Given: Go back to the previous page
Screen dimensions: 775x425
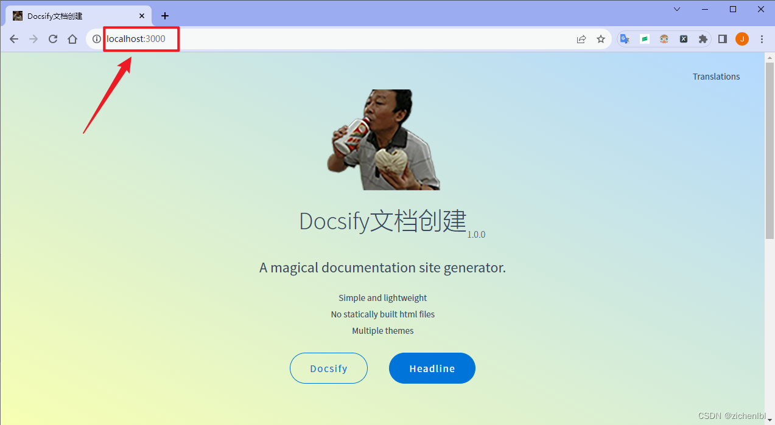Looking at the screenshot, I should pyautogui.click(x=14, y=39).
